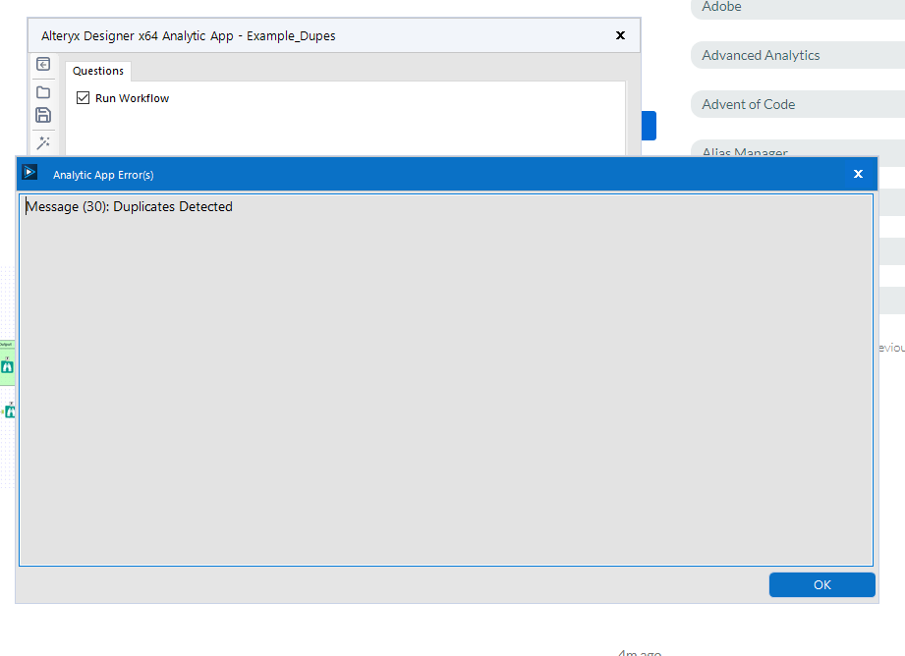The image size is (905, 656).
Task: Click the play icon in the error dialog titlebar
Action: pyautogui.click(x=28, y=173)
